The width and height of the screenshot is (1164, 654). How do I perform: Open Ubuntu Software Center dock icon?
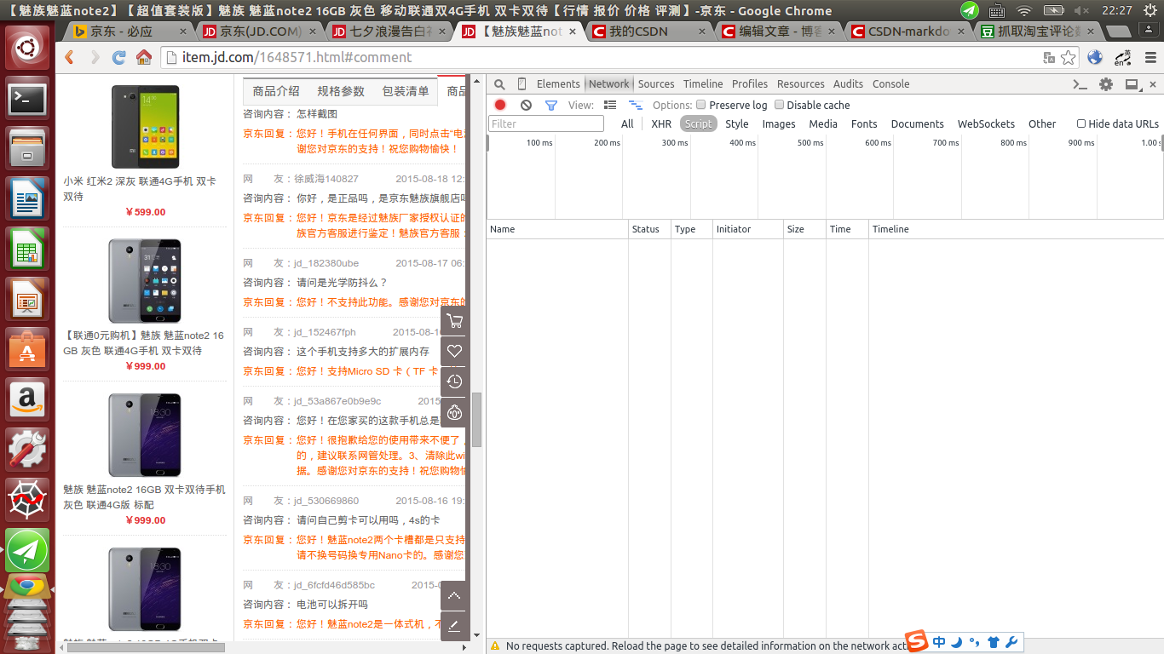tap(27, 350)
